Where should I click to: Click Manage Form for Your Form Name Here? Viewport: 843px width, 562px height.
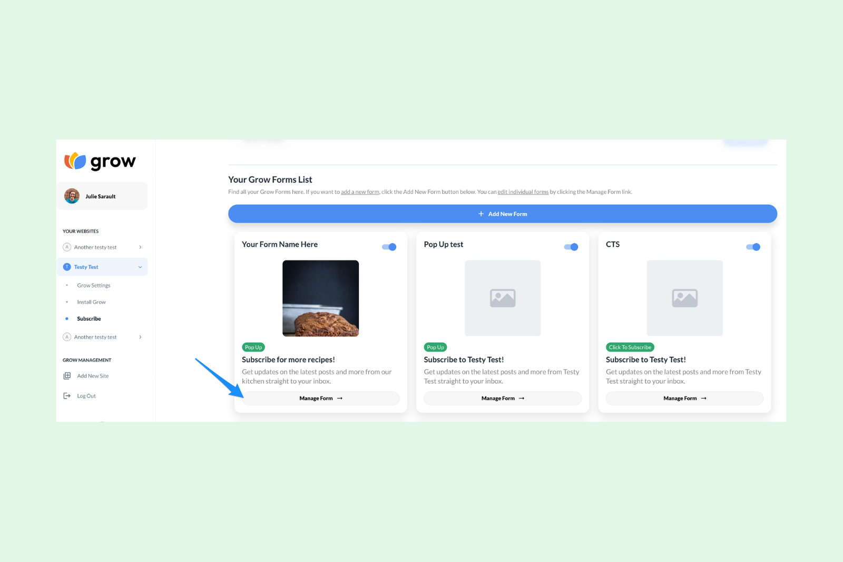point(320,398)
